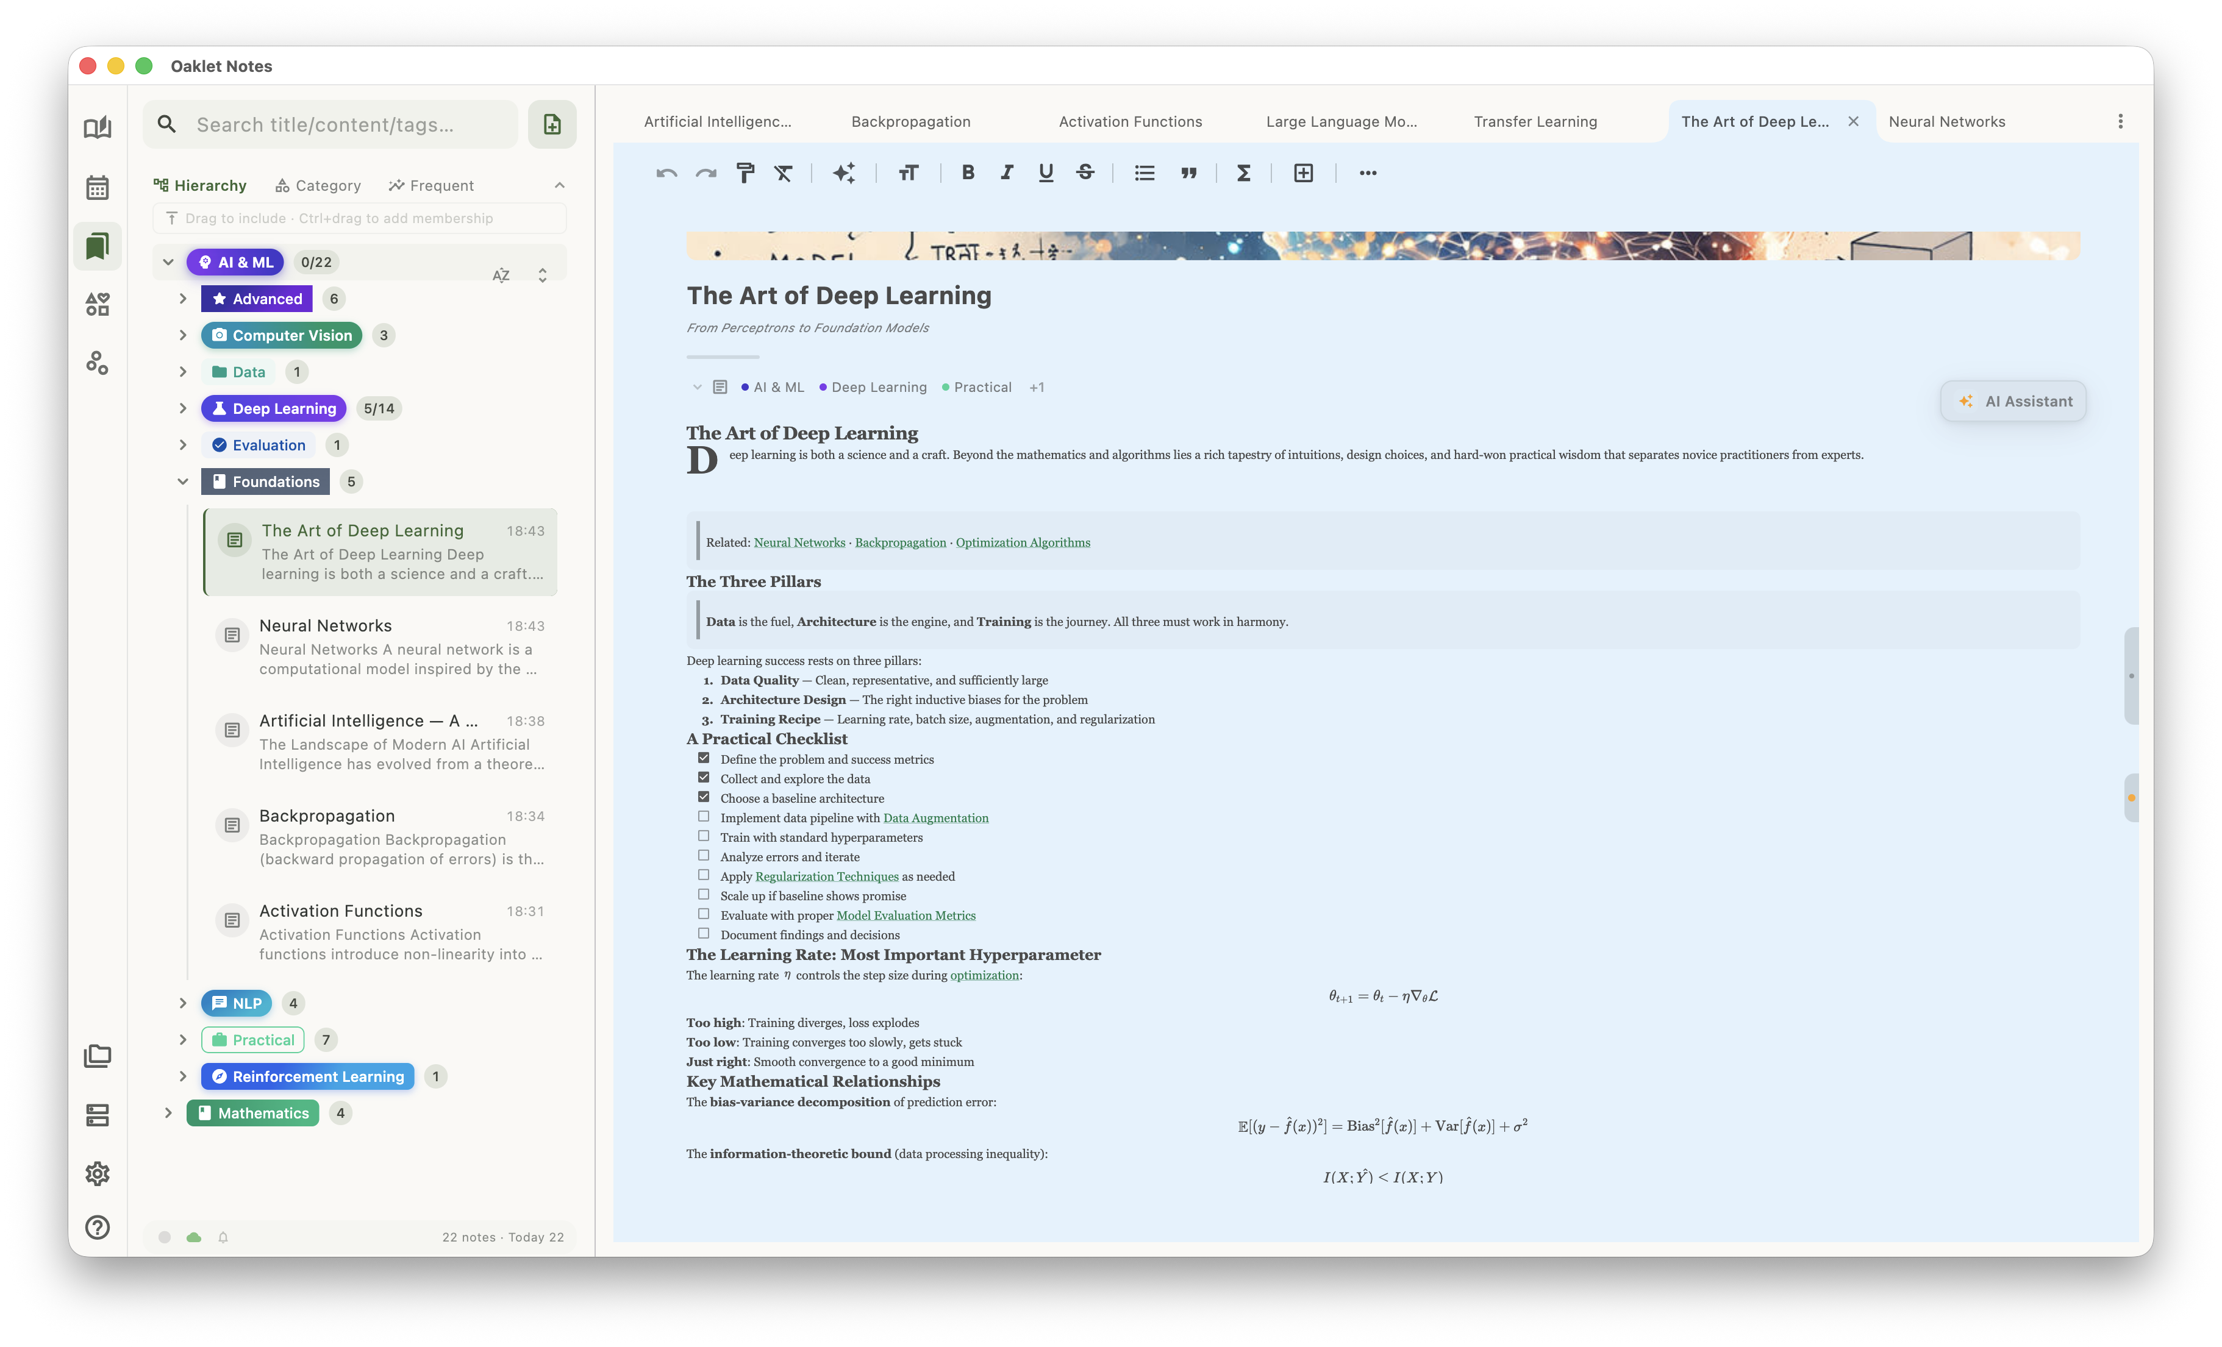2222x1347 pixels.
Task: Check 'Train with standard hyperparameters' checkbox
Action: pyautogui.click(x=704, y=837)
